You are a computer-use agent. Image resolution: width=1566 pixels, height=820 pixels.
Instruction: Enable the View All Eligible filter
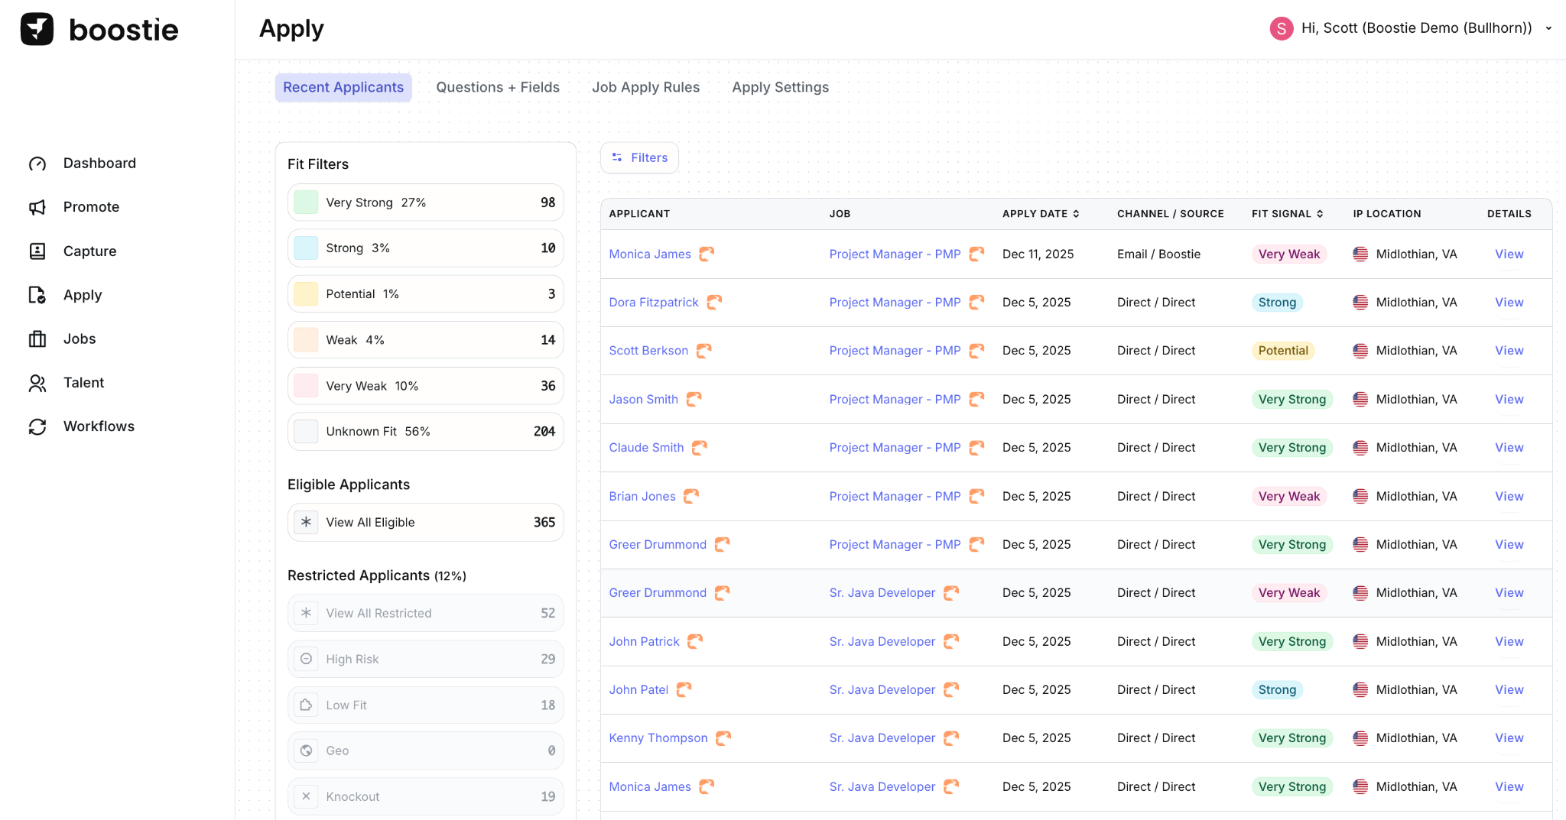click(x=425, y=523)
